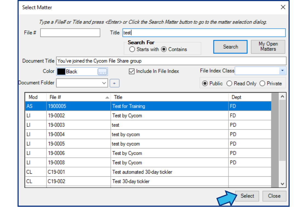
Task: Sort by the Dept column header
Action: click(250, 97)
